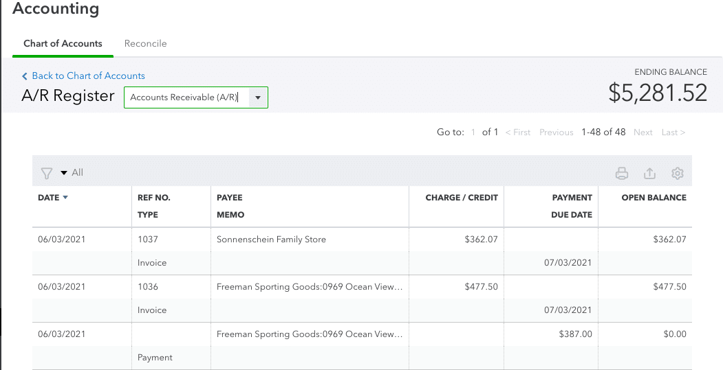Select invoice ref number 1037
The image size is (723, 370).
(147, 240)
